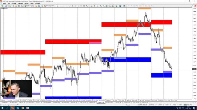Expand the Profiles dropdown arrow

(x=7, y=6)
